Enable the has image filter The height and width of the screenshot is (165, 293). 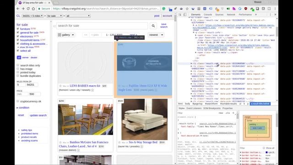(x=18, y=69)
